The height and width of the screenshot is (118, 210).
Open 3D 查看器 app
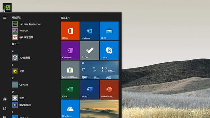point(21,58)
